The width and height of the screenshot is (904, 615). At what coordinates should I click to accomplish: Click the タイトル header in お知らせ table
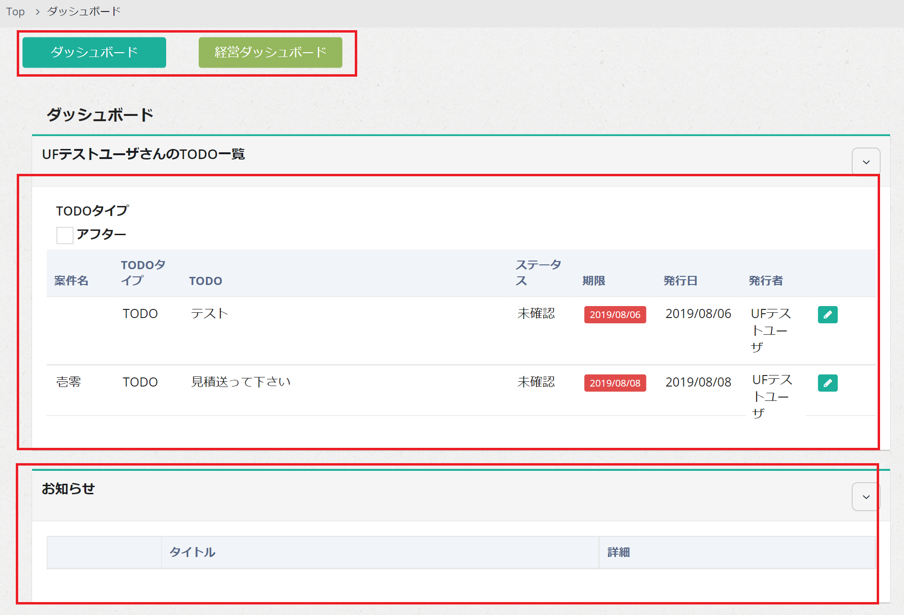point(192,552)
